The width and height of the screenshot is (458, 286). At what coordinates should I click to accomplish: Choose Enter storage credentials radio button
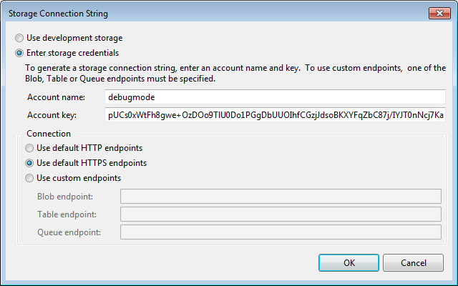click(20, 52)
